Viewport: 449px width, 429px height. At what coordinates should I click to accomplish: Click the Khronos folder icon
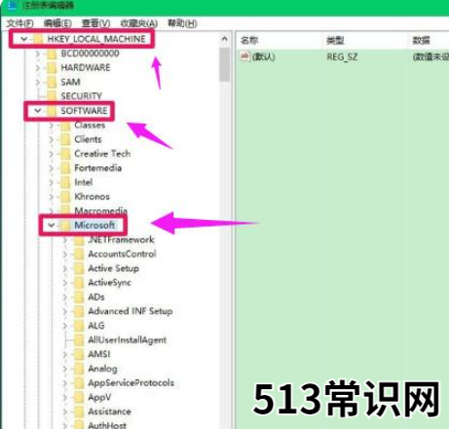tap(65, 197)
